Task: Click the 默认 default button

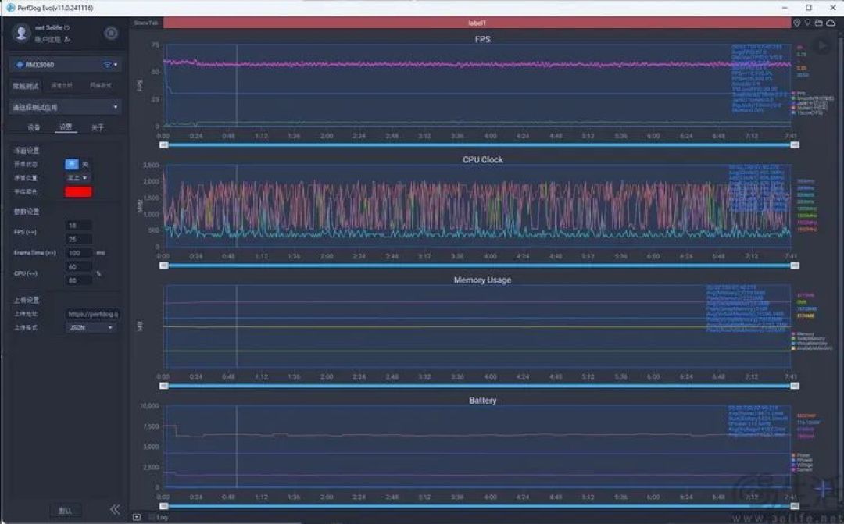Action: (x=65, y=510)
